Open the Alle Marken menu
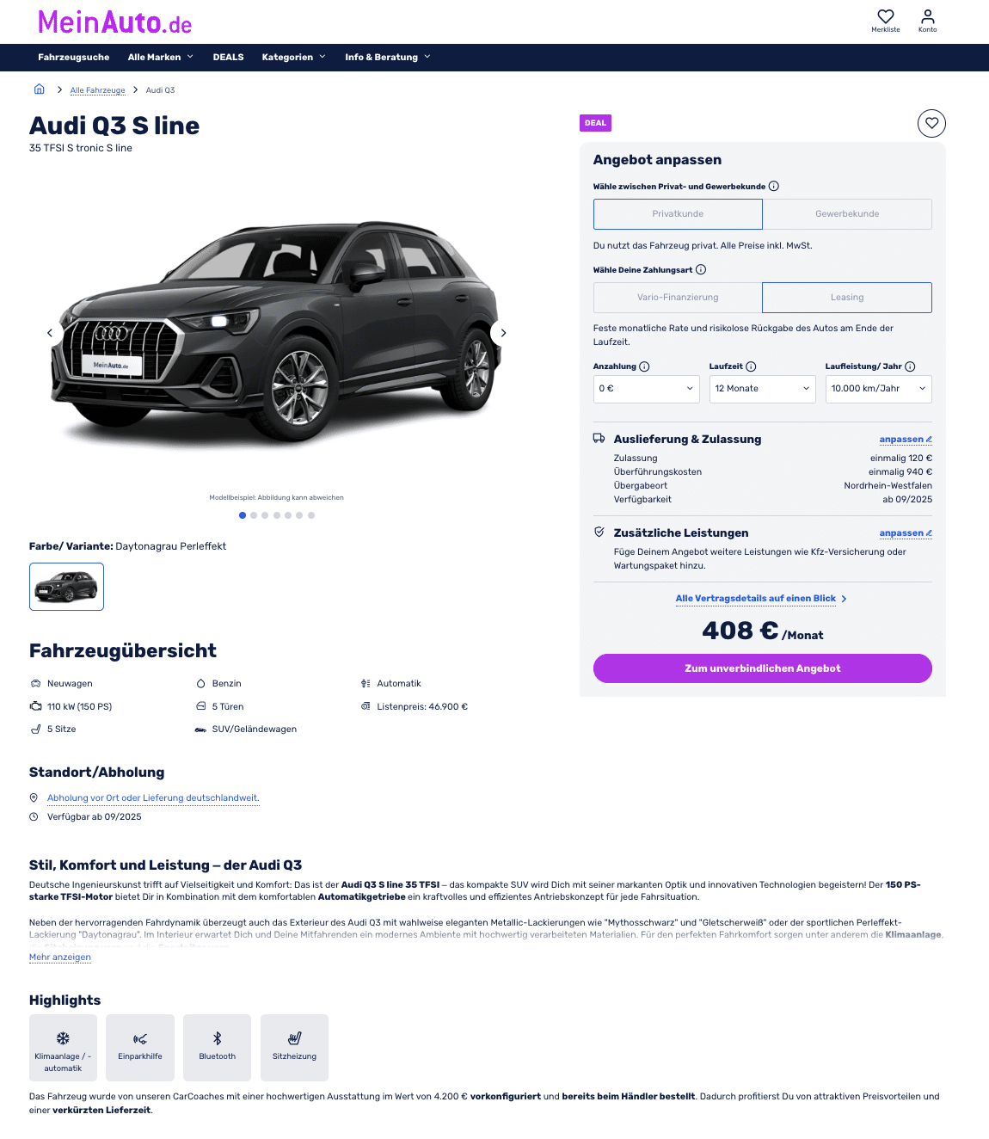Viewport: 989px width, 1139px height. pos(160,58)
